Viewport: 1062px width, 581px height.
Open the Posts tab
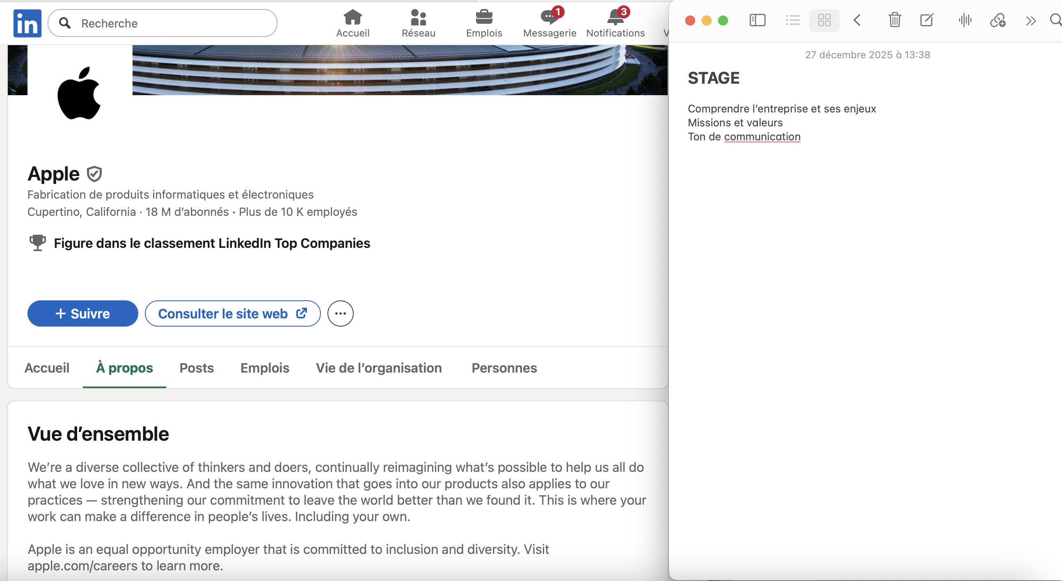pos(197,368)
